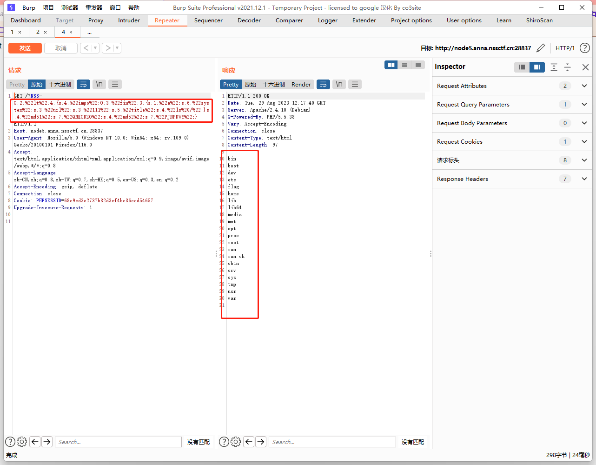Viewport: 596px width, 465px height.
Task: Select response Pretty view
Action: [231, 84]
